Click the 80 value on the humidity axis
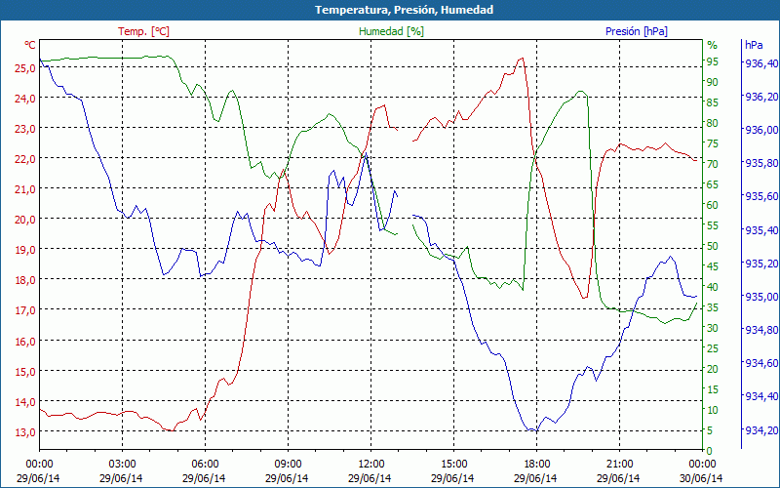Image resolution: width=780 pixels, height=488 pixels. (x=713, y=124)
